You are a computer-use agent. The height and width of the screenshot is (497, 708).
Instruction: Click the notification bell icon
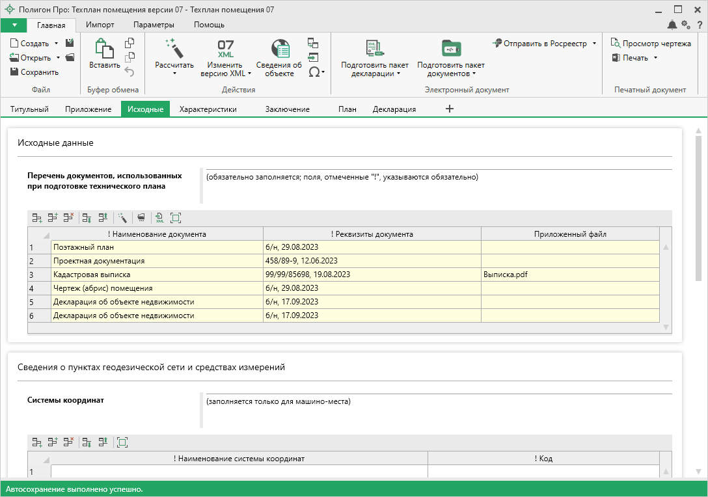(x=672, y=25)
